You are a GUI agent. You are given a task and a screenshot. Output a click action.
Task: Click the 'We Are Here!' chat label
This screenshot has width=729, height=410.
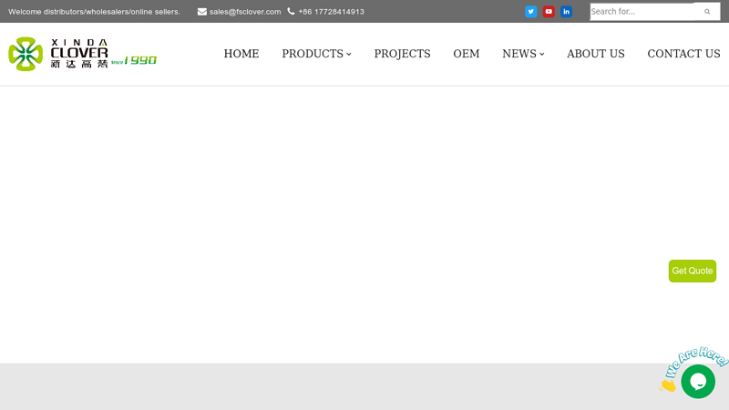point(695,362)
